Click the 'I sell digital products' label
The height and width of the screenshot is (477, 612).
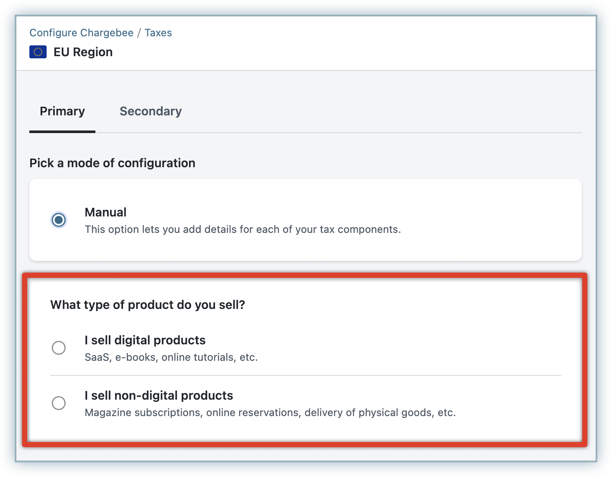click(x=145, y=340)
